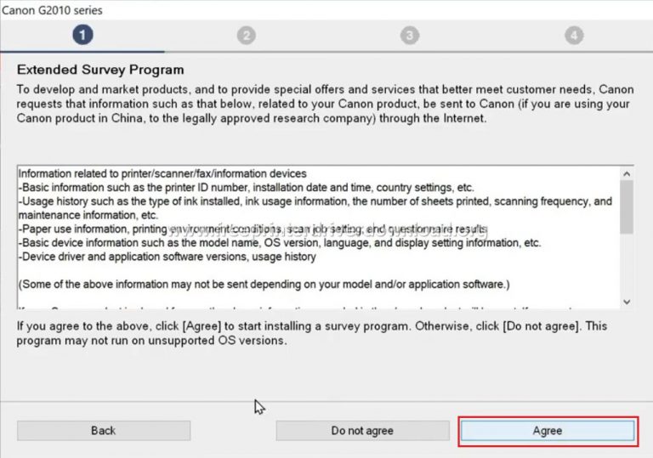653x458 pixels.
Task: Click the survey text scrollbar up arrow
Action: 627,172
